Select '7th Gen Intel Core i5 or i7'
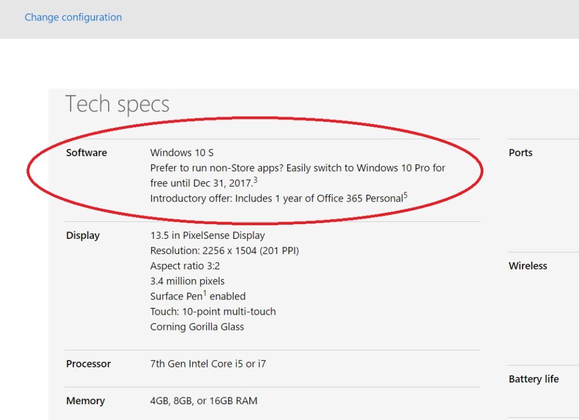579x420 pixels. [208, 364]
